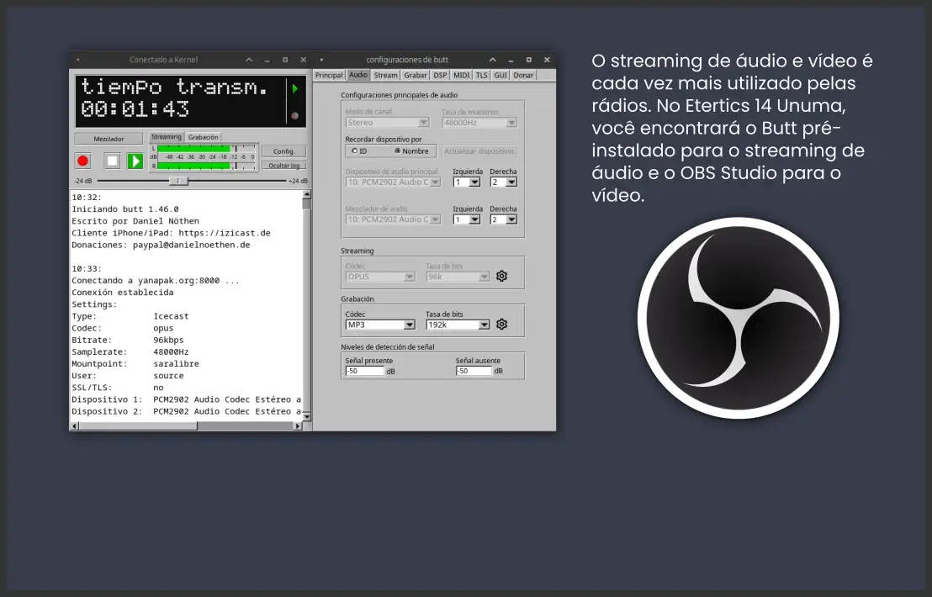The height and width of the screenshot is (597, 932).
Task: Click the OBS Studio logo
Action: (739, 319)
